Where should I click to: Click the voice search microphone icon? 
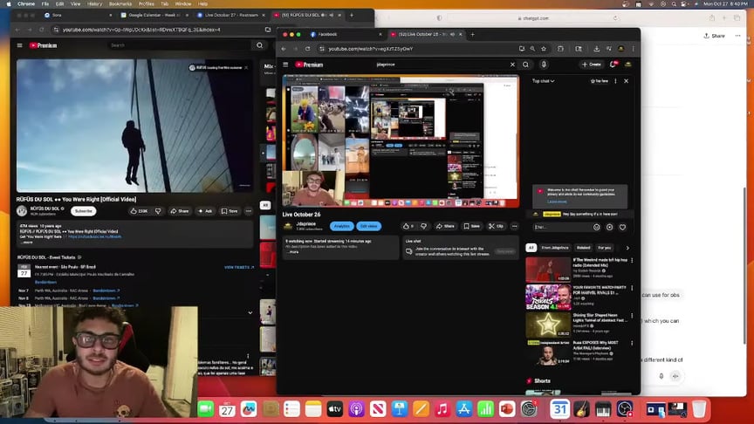click(x=544, y=64)
